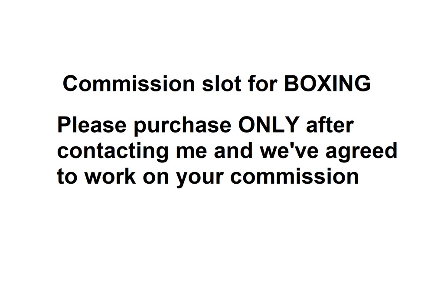This screenshot has width=444, height=285.
Task: Select the word work
Action: tap(110, 176)
